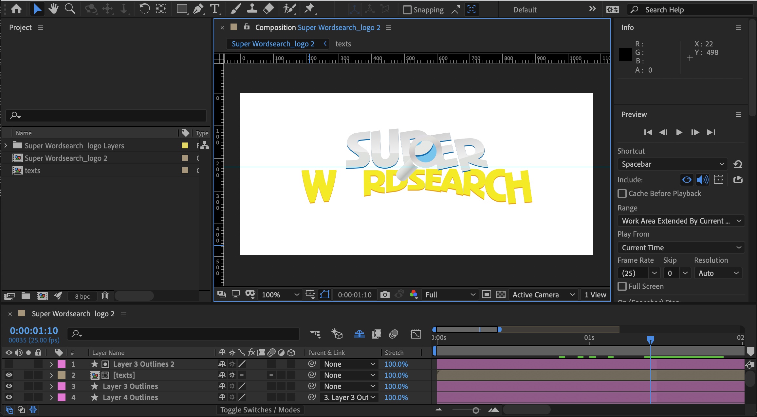Click the pink label swatch of layer 1

[61, 364]
